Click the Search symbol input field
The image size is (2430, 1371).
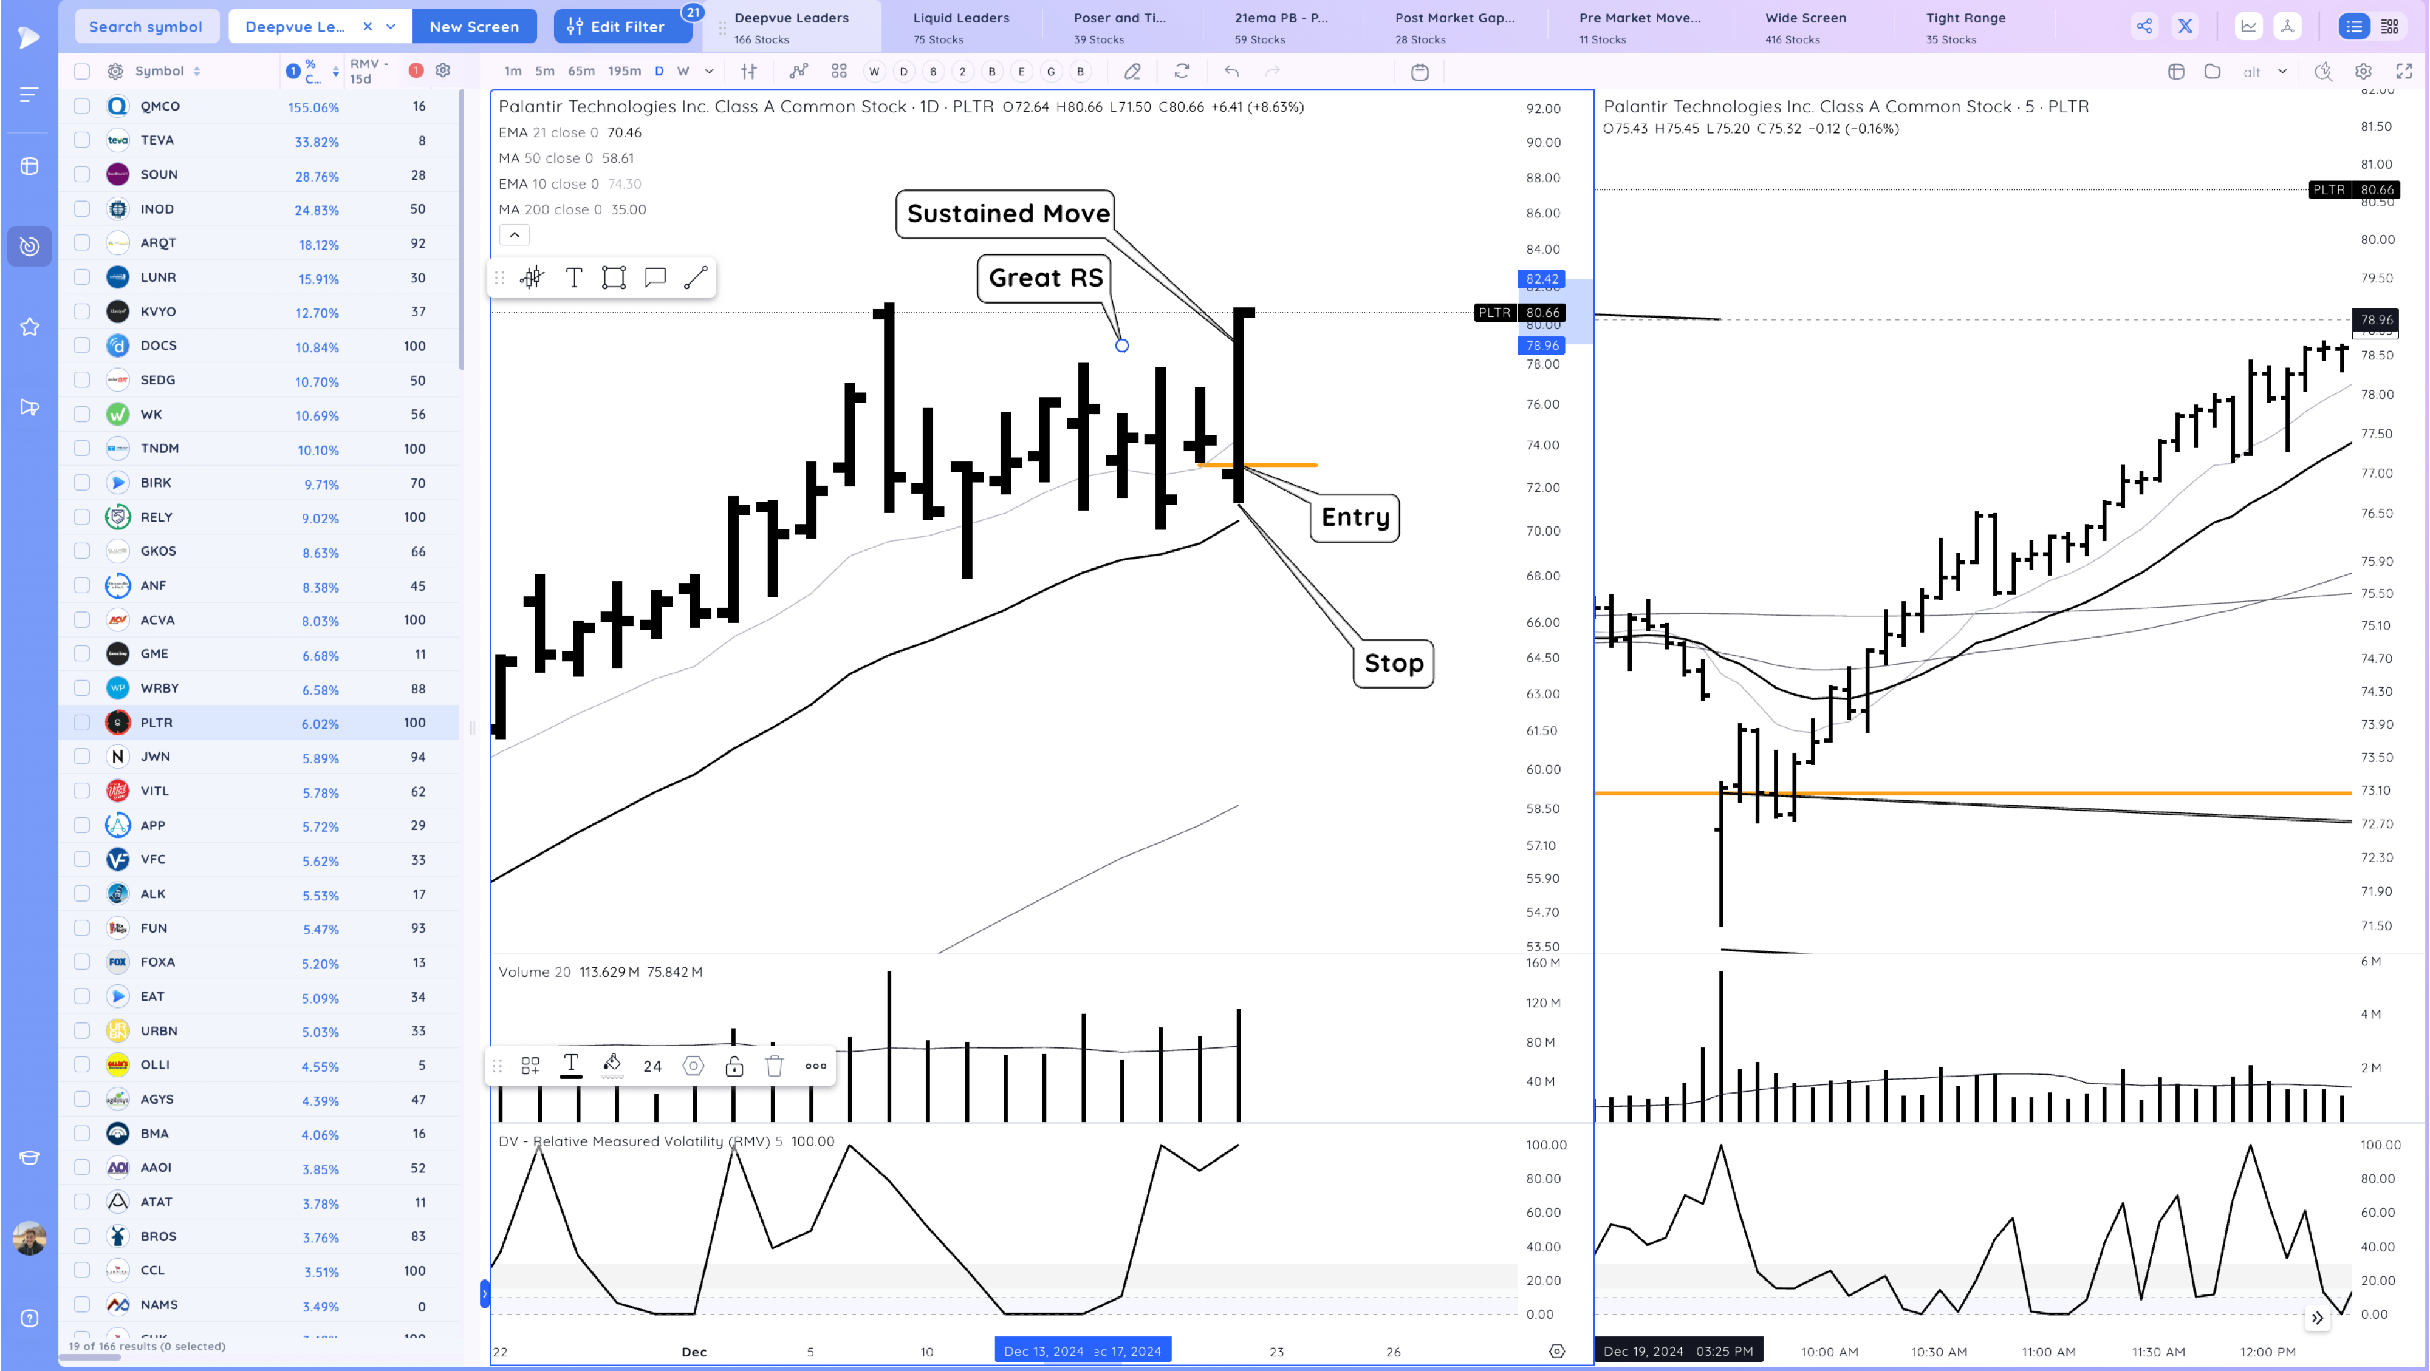click(x=146, y=26)
